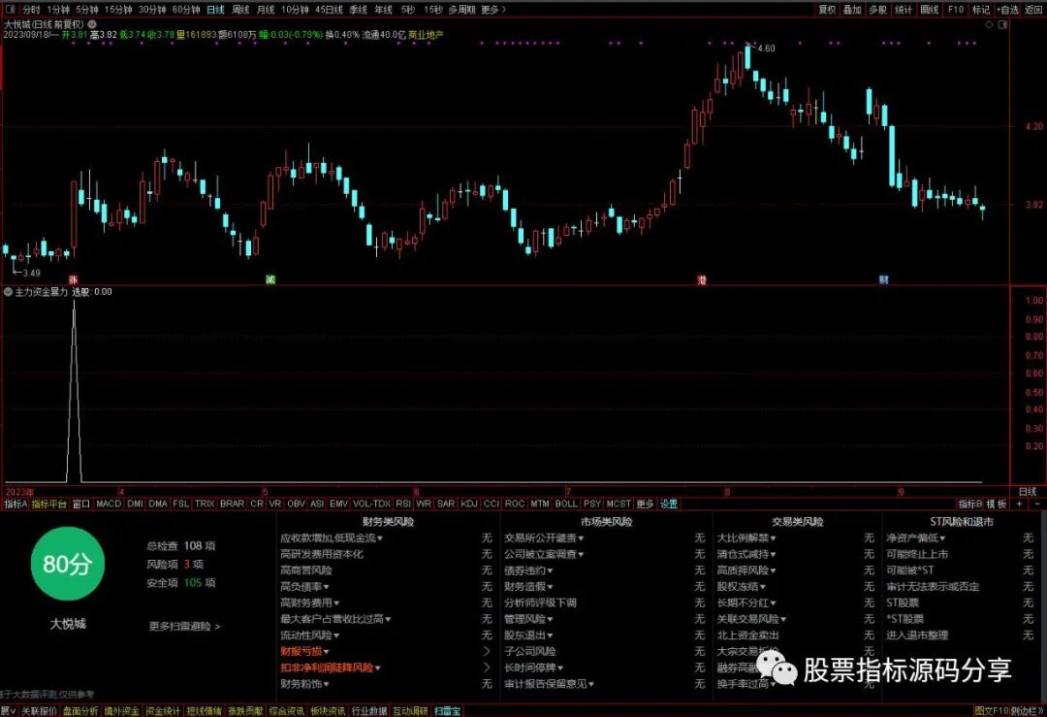This screenshot has height=717, width=1047.
Task: Switch to 周线 weekly chart
Action: pos(240,10)
